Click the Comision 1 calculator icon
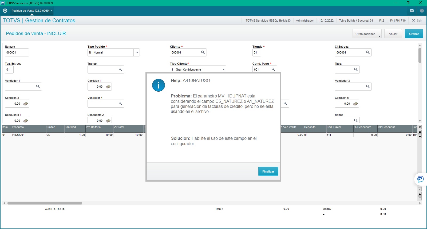This screenshot has width=427, height=229. coord(108,87)
